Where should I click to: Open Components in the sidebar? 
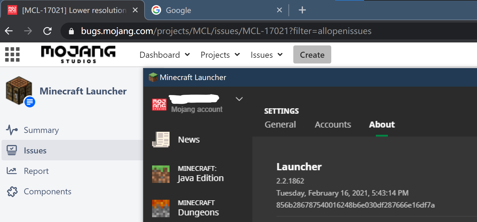[x=47, y=191]
